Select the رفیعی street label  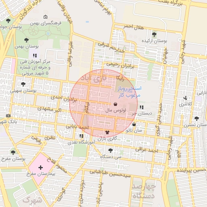(x=36, y=140)
